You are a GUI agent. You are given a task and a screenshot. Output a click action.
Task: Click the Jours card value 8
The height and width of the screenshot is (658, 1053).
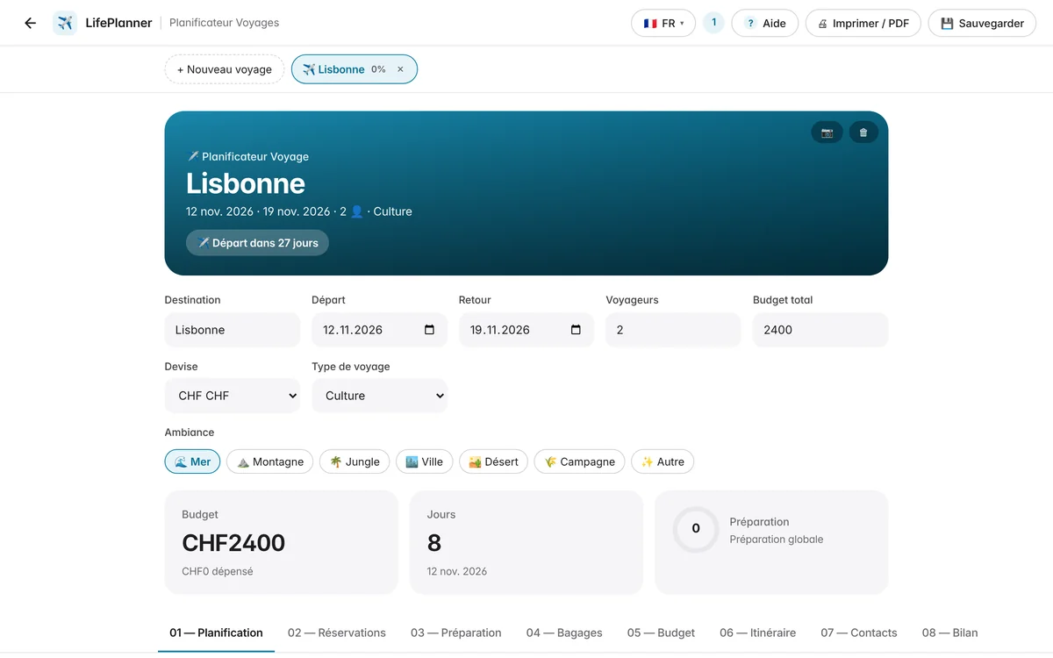pyautogui.click(x=434, y=543)
